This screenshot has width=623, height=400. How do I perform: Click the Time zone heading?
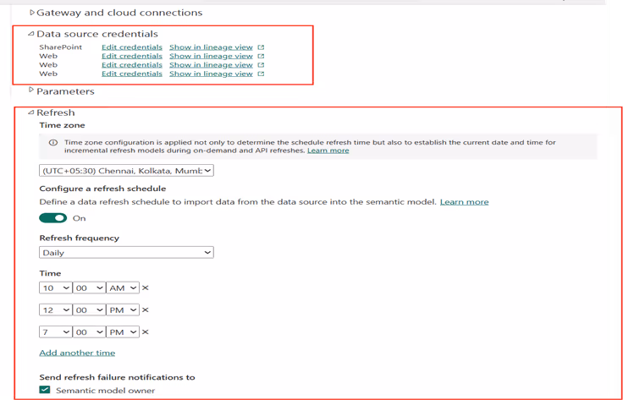62,125
